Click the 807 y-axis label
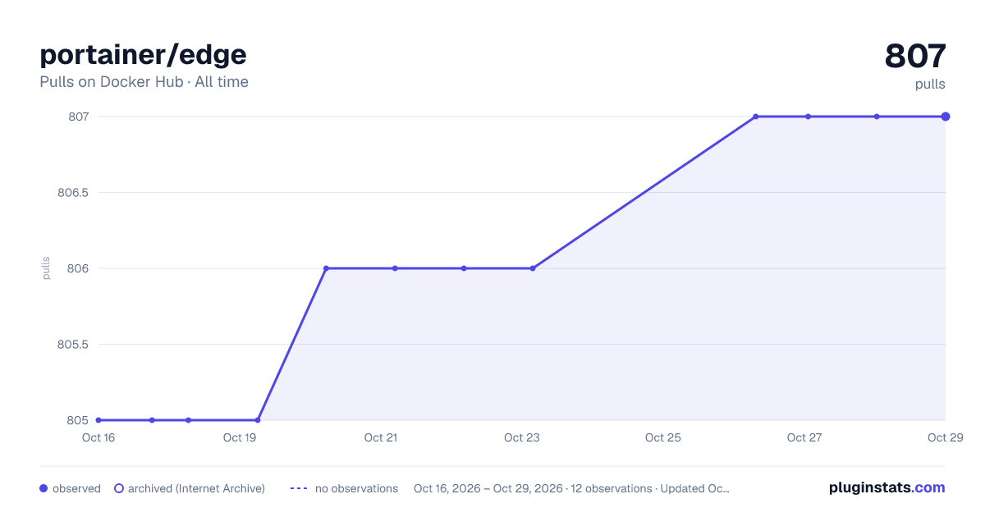 click(x=79, y=117)
